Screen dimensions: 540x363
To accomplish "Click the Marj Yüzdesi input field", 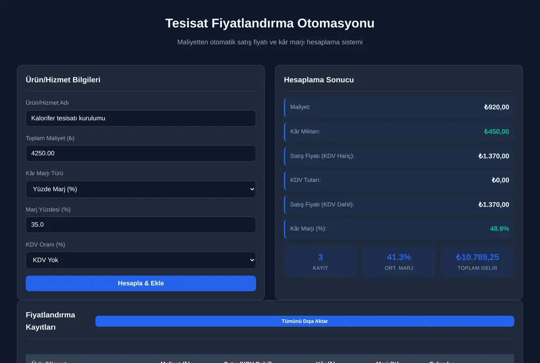I will (x=141, y=225).
